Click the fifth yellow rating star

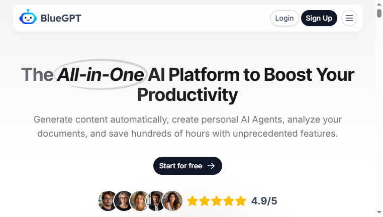point(241,201)
